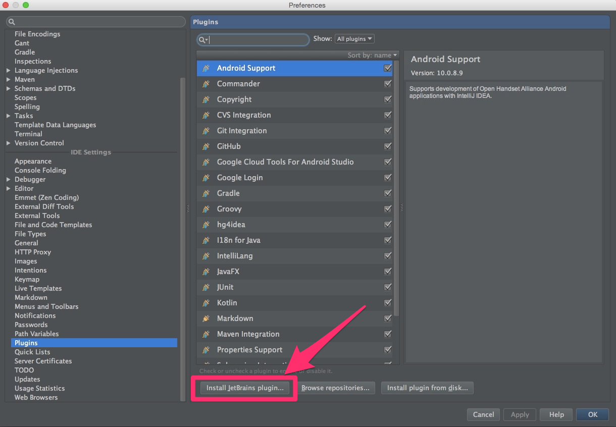Toggle the Maven Integration checkbox
This screenshot has height=427, width=616.
388,334
